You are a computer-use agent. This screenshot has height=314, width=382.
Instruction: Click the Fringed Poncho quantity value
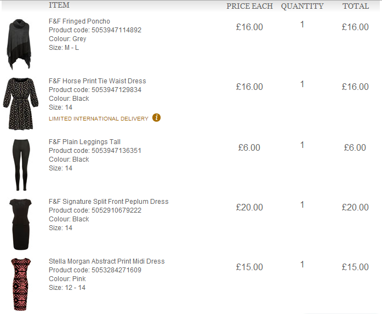pos(302,25)
